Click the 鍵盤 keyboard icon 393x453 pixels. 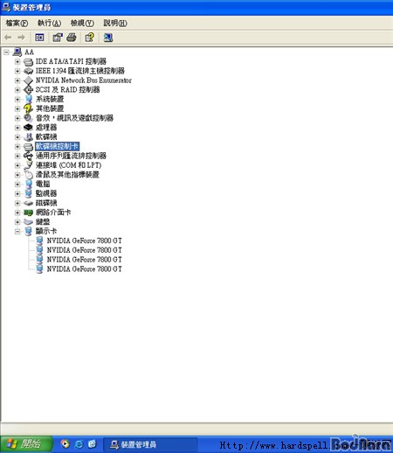click(28, 222)
